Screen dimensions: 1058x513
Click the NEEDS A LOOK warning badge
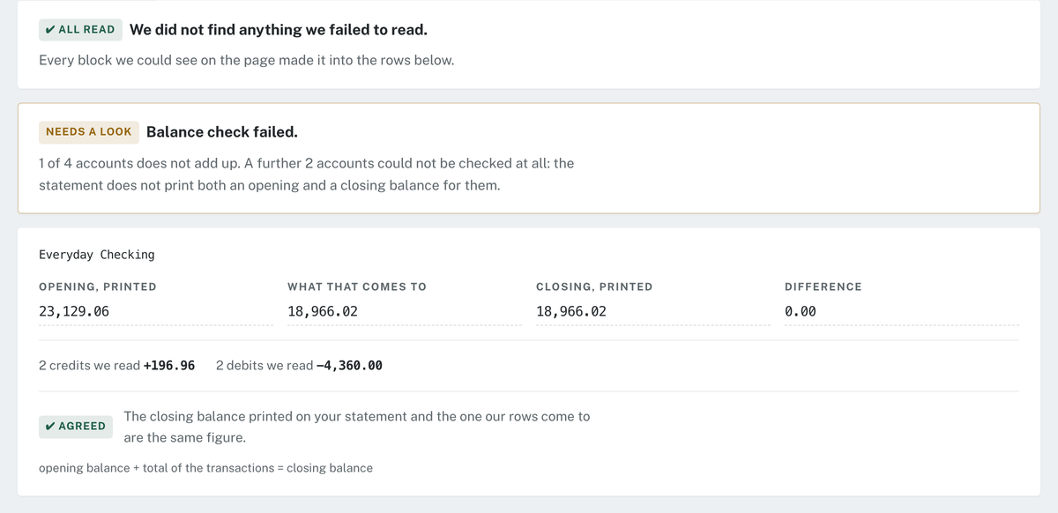[88, 131]
